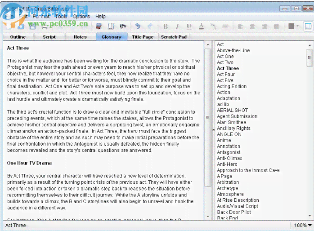Select the 'Action' glossary term
The width and height of the screenshot is (314, 231).
tap(224, 93)
